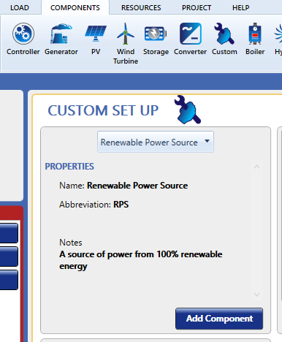Click the Add Component button

tap(219, 319)
